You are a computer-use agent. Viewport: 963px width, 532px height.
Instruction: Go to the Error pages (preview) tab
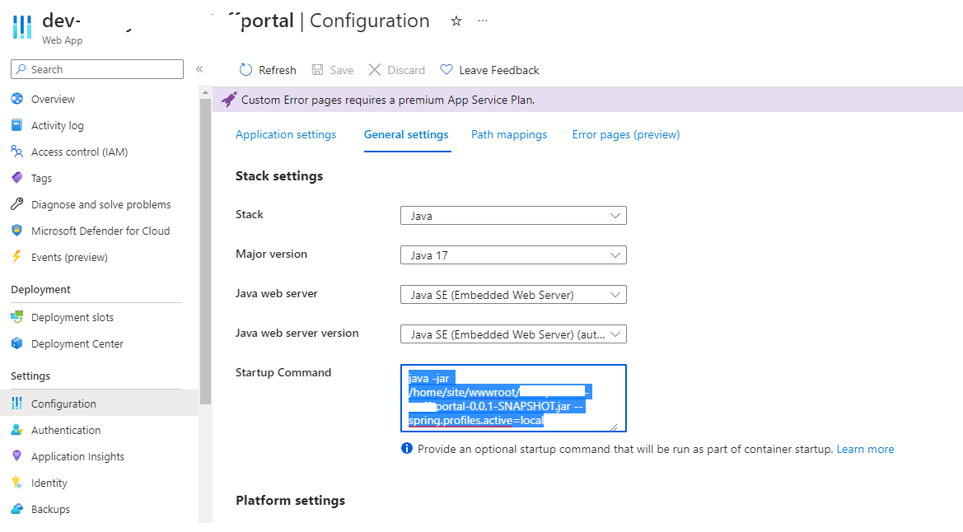pyautogui.click(x=626, y=134)
